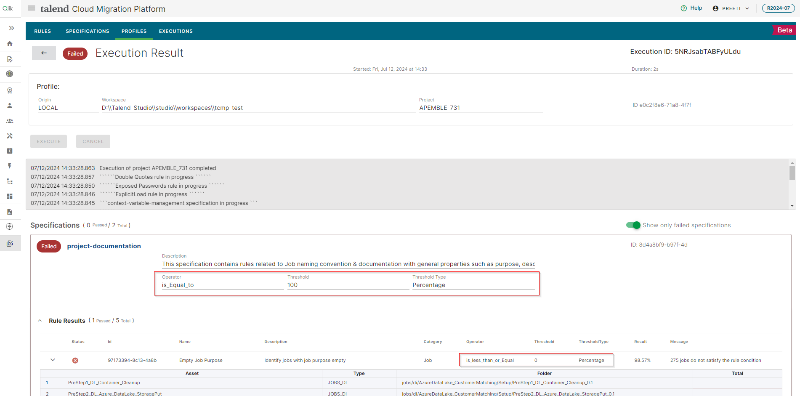
Task: Click the log scrollbar up arrow
Action: pos(792,162)
